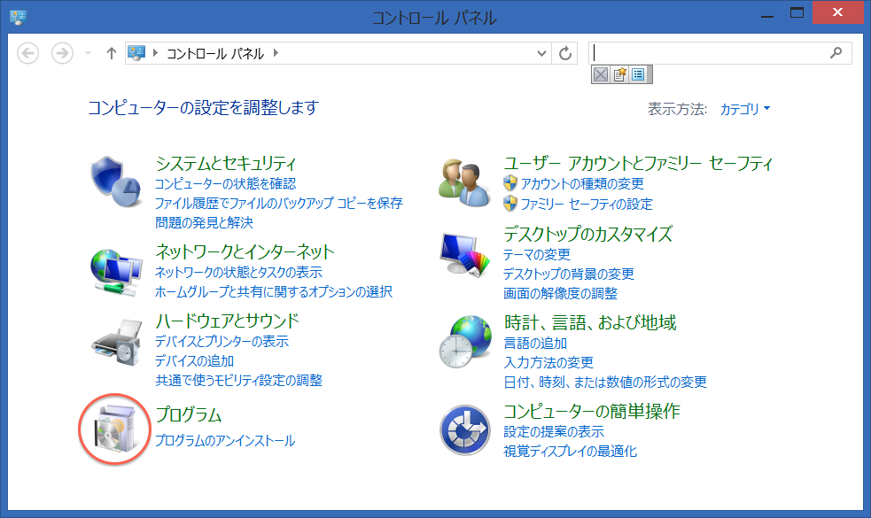The image size is (871, 518).
Task: Open システムとセキュリティ category
Action: point(226,163)
